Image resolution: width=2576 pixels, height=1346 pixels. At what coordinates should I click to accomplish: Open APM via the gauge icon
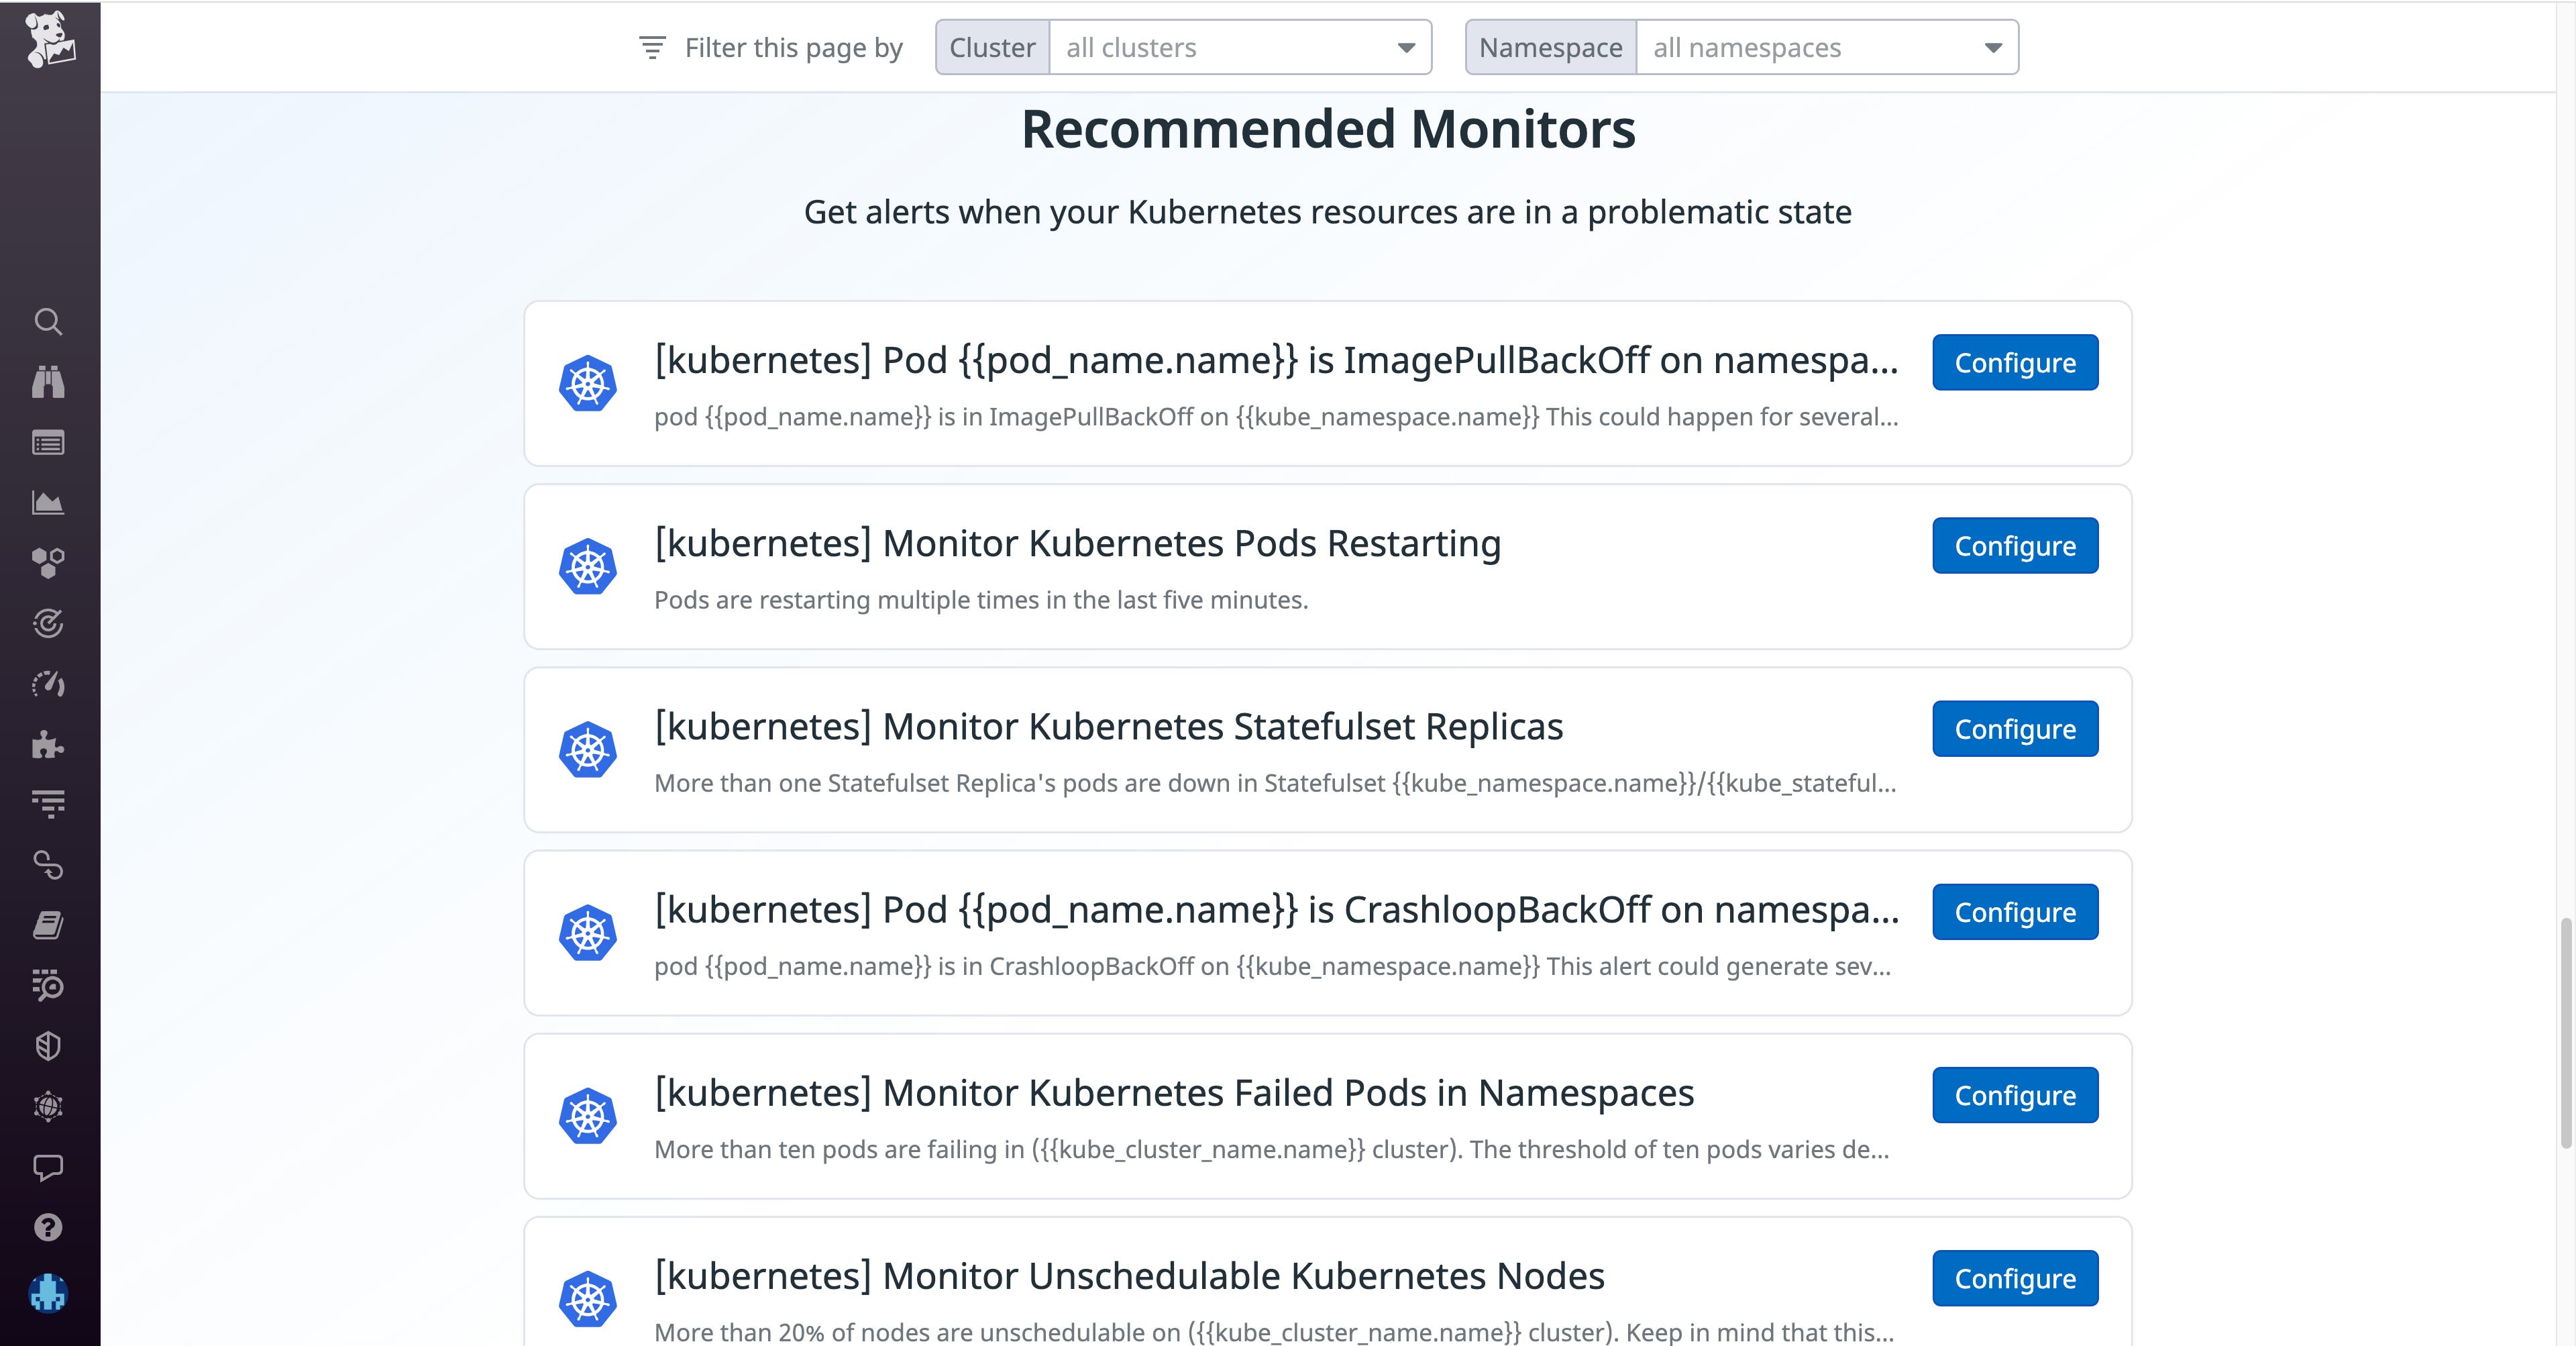click(x=48, y=685)
